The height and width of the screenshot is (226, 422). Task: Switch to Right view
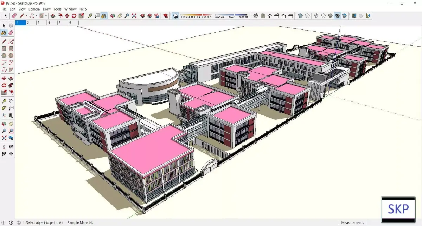(276, 16)
